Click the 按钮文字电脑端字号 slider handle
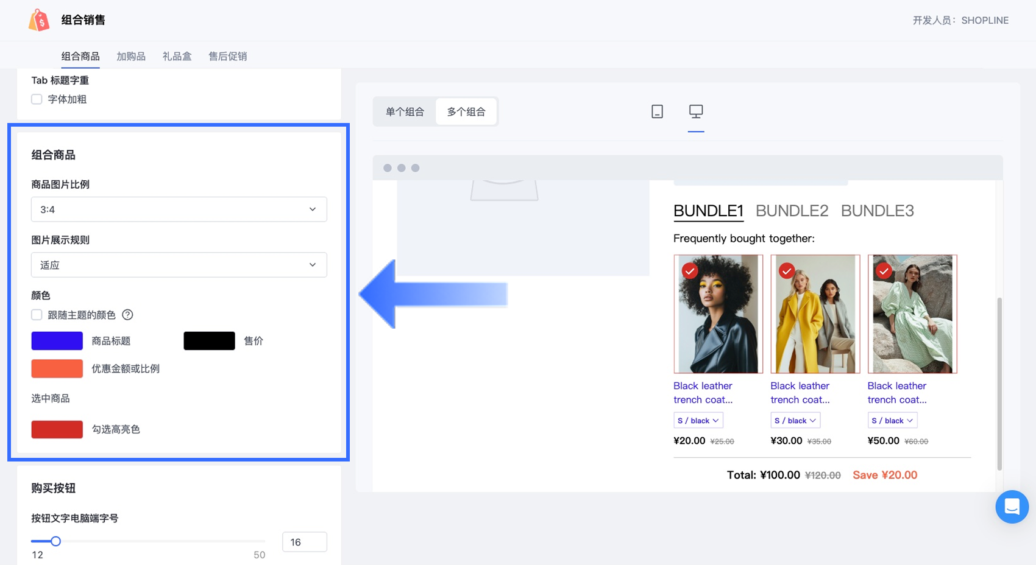Image resolution: width=1036 pixels, height=565 pixels. [55, 541]
